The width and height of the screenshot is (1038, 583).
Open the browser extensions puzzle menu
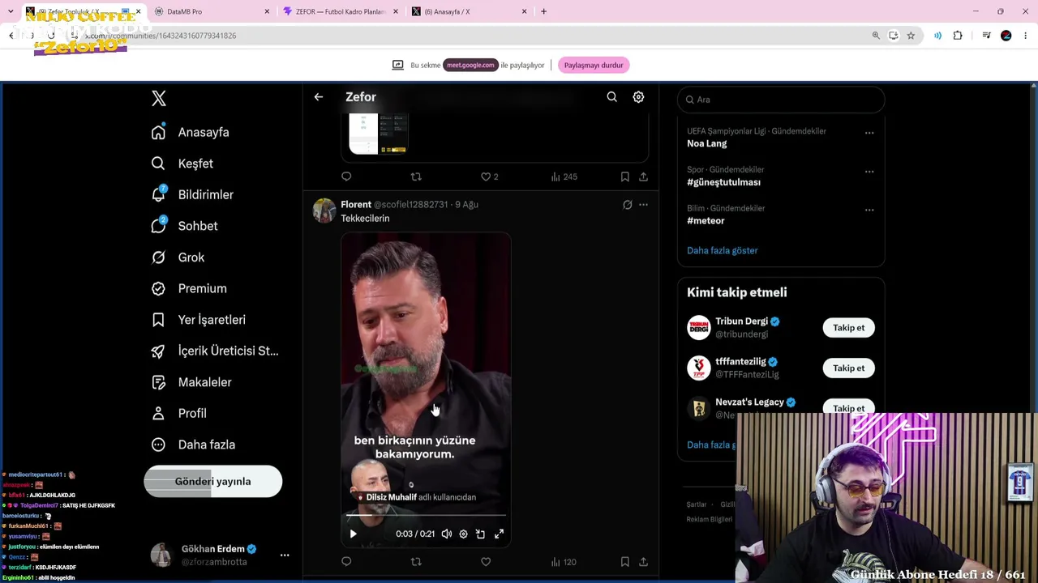pos(958,36)
